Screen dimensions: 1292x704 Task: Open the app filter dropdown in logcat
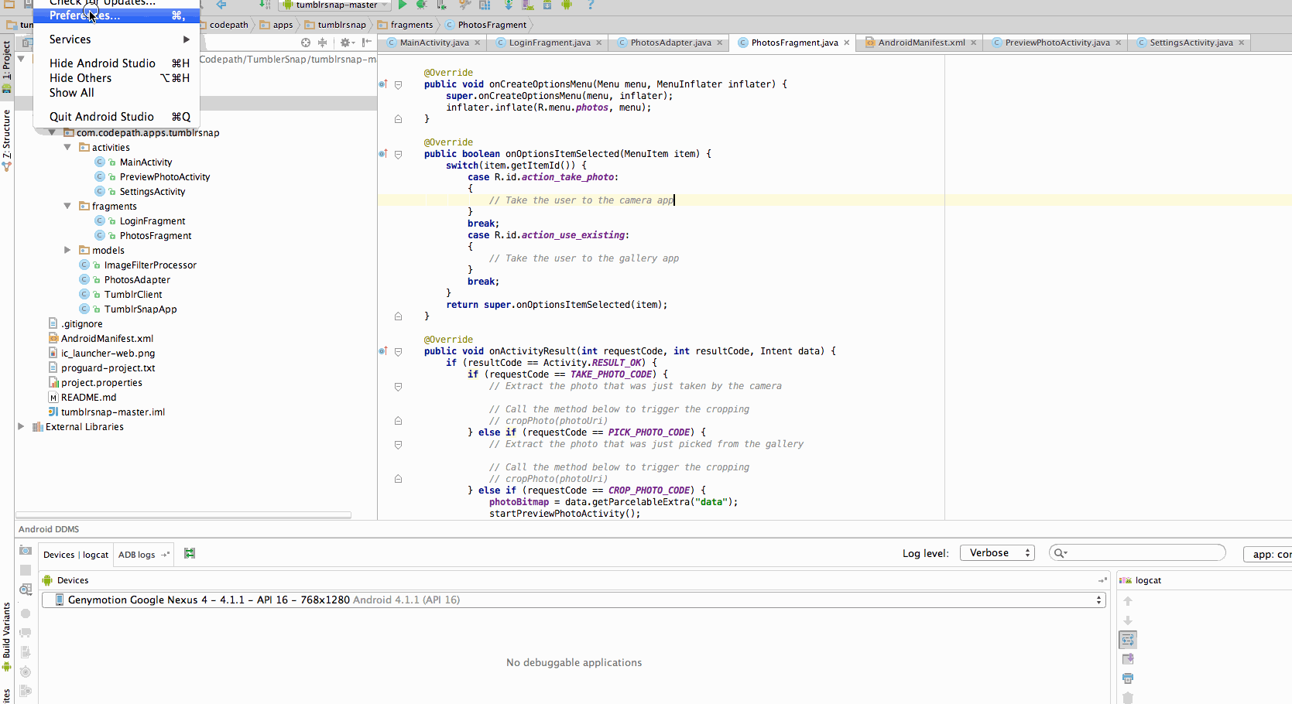coord(1268,554)
